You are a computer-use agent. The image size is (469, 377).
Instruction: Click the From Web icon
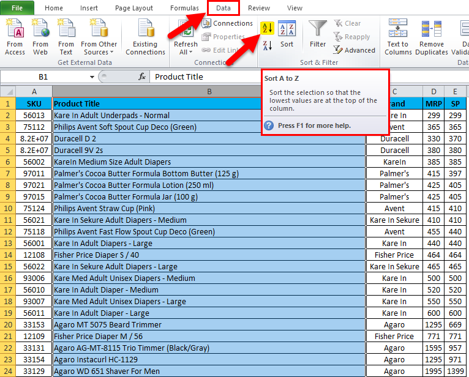[40, 28]
